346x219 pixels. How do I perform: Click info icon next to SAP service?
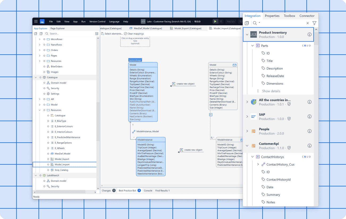point(309,117)
